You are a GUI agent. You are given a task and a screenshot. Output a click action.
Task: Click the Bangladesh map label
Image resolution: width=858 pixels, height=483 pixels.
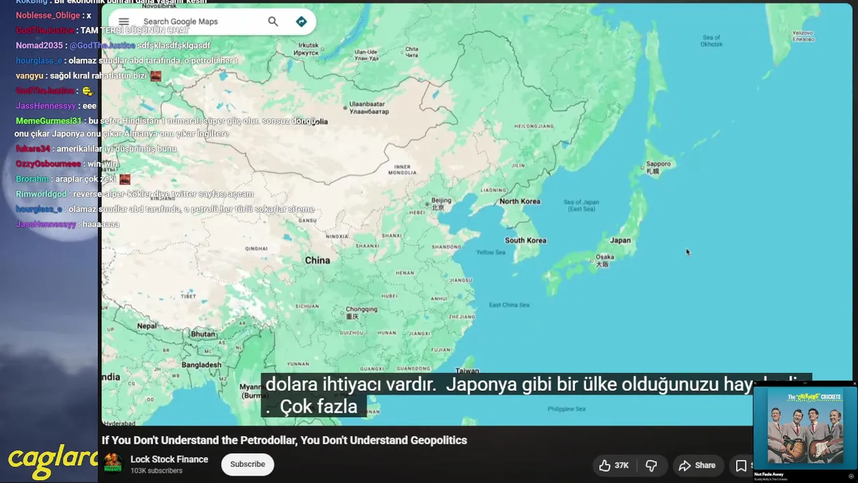(x=202, y=365)
